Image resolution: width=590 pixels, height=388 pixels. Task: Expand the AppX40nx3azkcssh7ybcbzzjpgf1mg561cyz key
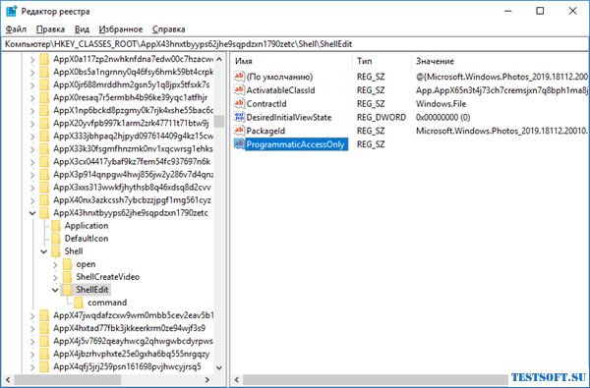pyautogui.click(x=32, y=200)
